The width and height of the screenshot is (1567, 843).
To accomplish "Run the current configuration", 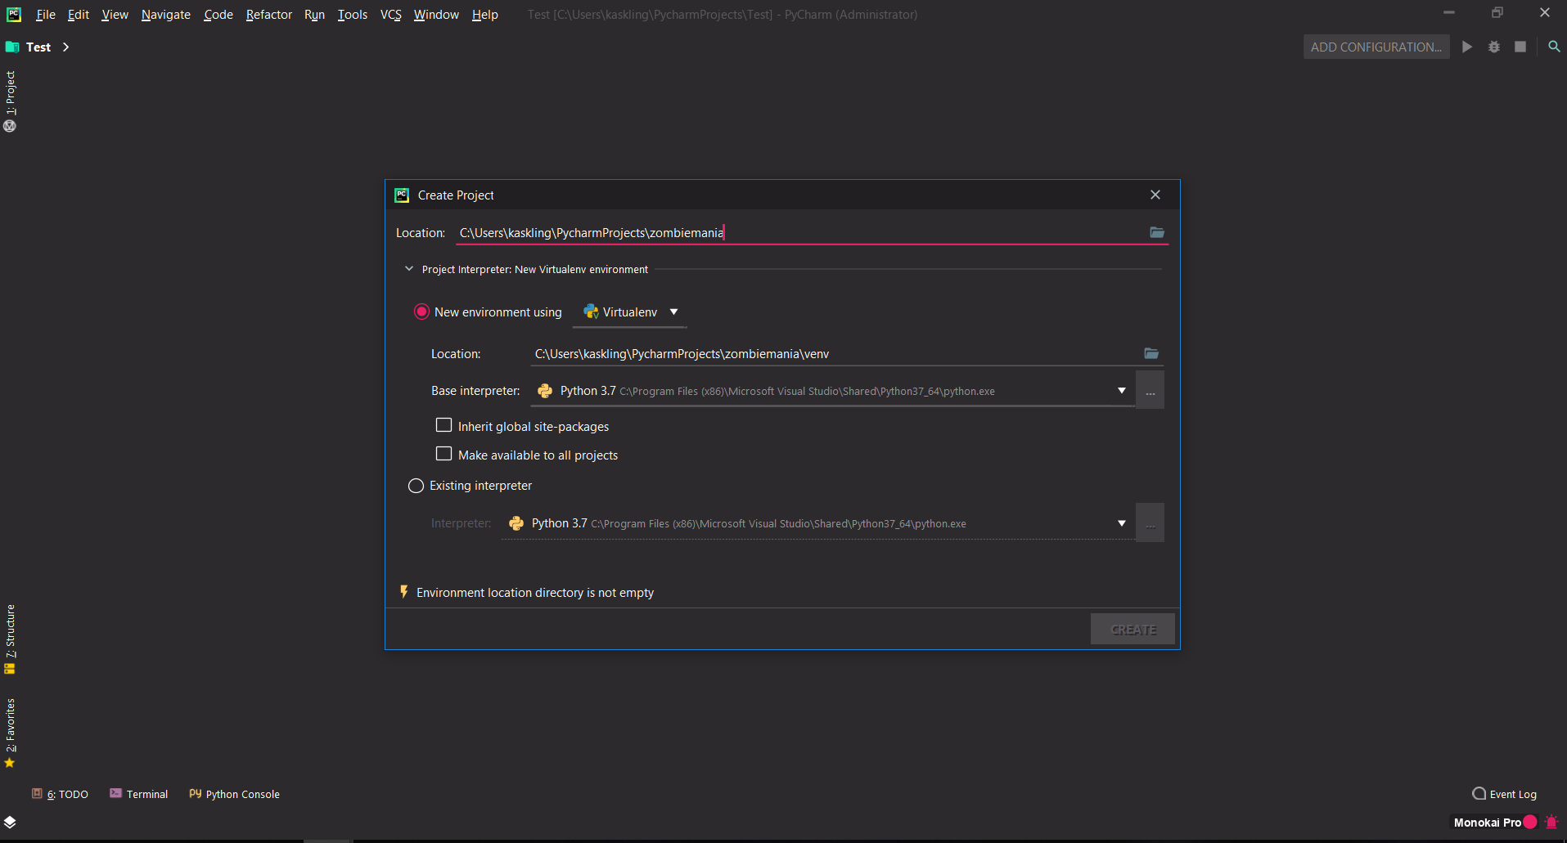I will pos(1466,47).
